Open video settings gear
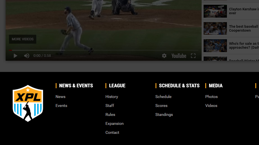Viewport: 259px width, 145px height. (x=164, y=56)
